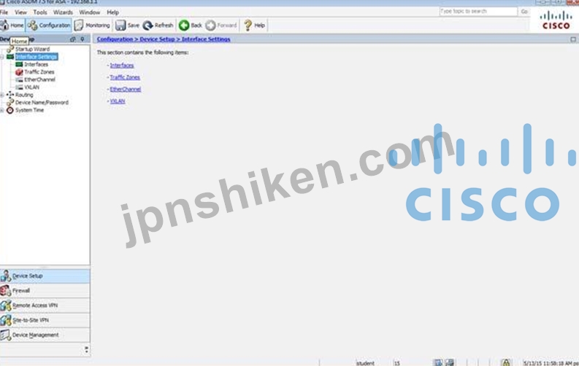
Task: Focus the 'Type topic to search' field
Action: pos(478,12)
